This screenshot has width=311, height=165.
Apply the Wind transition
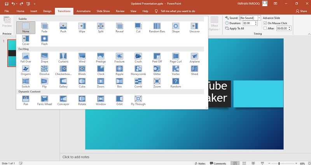coord(82,58)
